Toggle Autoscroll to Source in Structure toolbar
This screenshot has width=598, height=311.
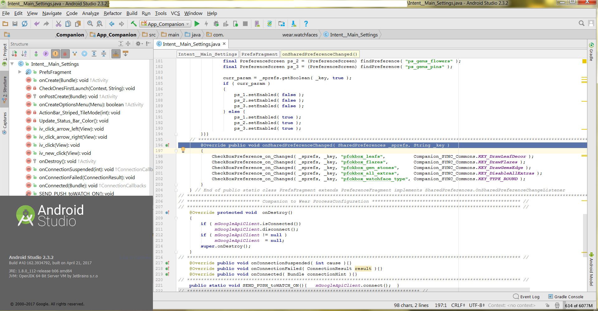click(116, 54)
